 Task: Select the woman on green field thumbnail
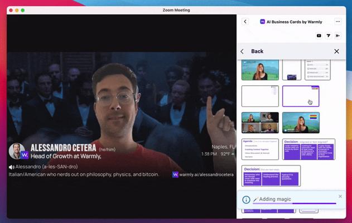[260, 70]
